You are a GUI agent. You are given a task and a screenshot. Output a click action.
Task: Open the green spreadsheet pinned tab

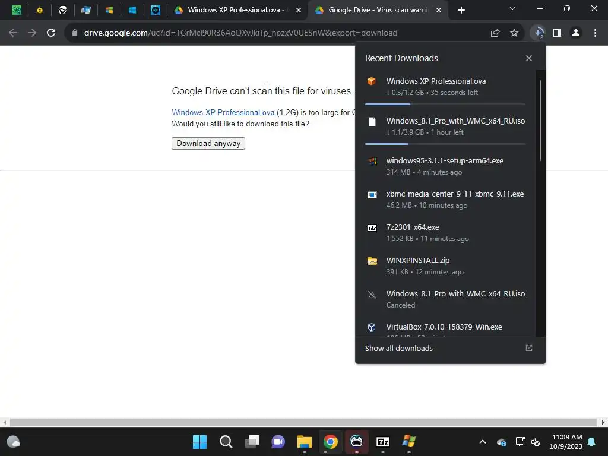(x=16, y=10)
